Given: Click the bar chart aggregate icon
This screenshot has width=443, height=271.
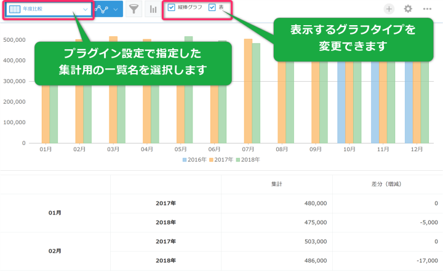Looking at the screenshot, I should click(x=152, y=9).
